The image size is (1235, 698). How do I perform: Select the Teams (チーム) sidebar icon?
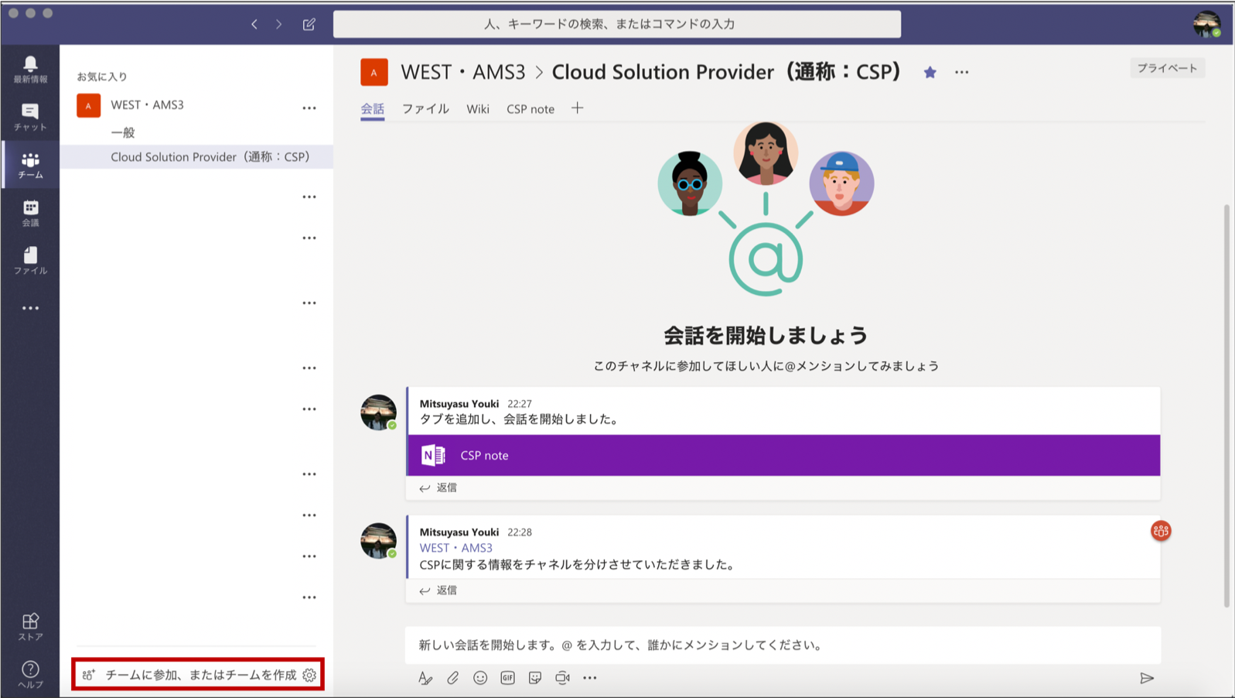30,165
